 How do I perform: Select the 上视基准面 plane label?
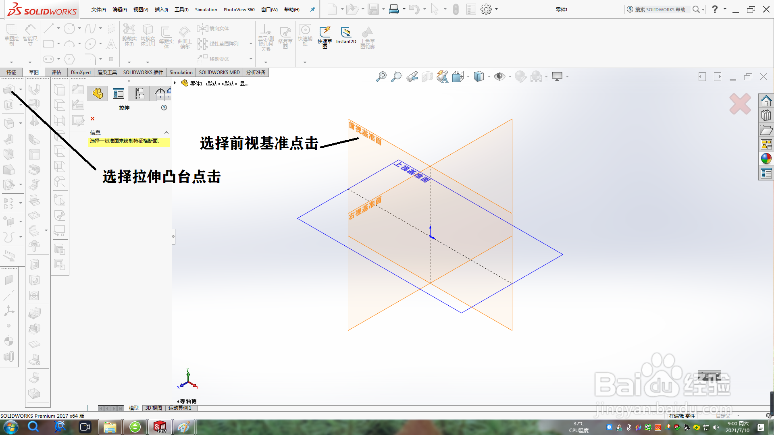click(412, 172)
